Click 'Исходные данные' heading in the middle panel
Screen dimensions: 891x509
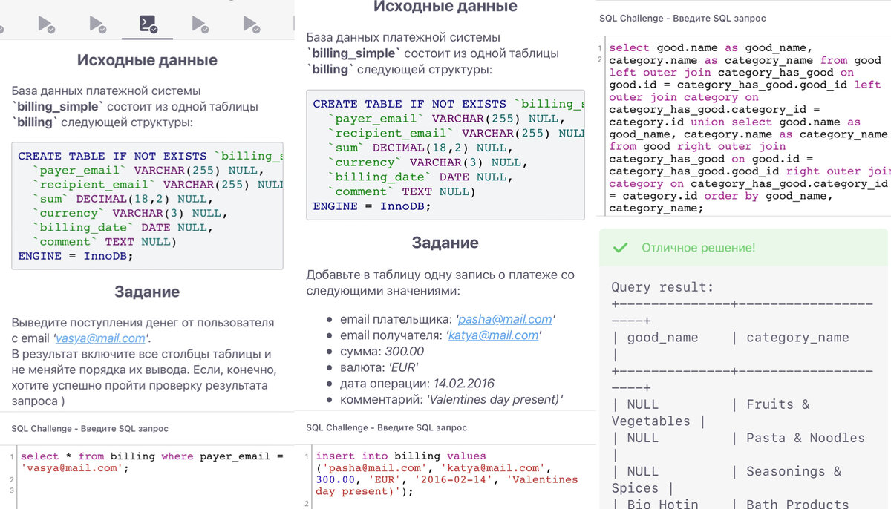pos(445,7)
